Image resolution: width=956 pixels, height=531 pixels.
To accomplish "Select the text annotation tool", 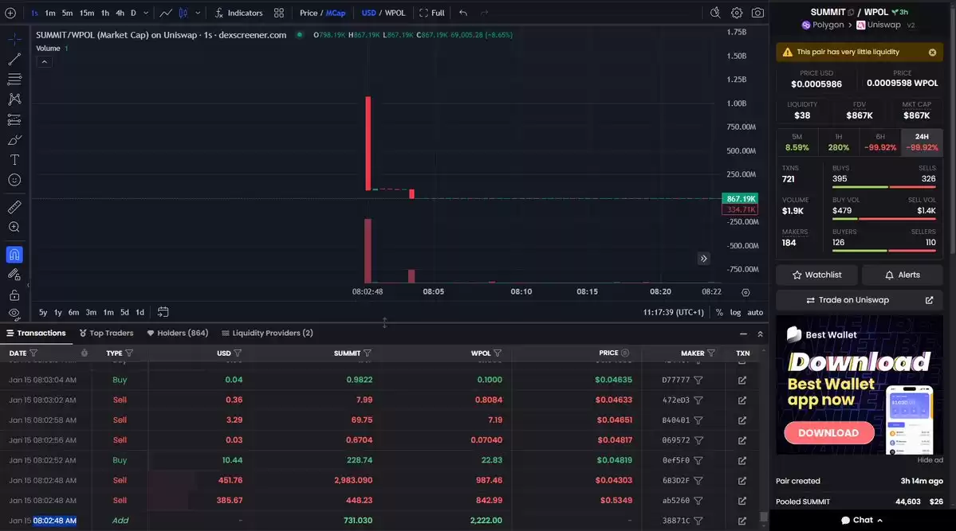I will (14, 160).
